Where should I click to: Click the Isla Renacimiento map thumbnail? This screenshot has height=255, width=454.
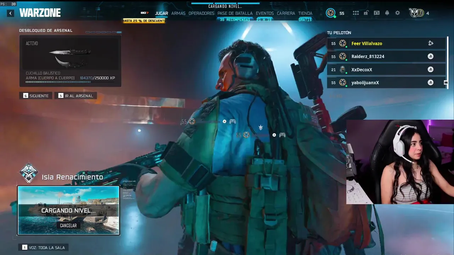[68, 210]
